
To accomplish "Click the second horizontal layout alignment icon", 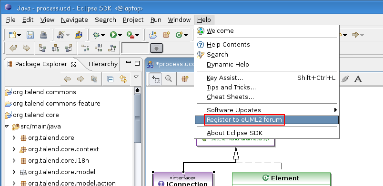I will tap(56, 48).
